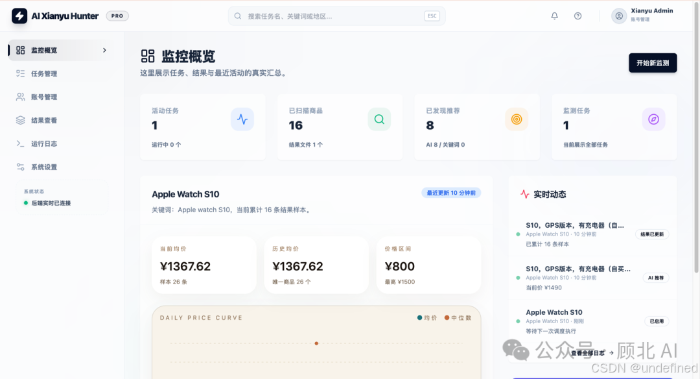
Task: Click the 最高 ¥1500 label
Action: tap(399, 282)
